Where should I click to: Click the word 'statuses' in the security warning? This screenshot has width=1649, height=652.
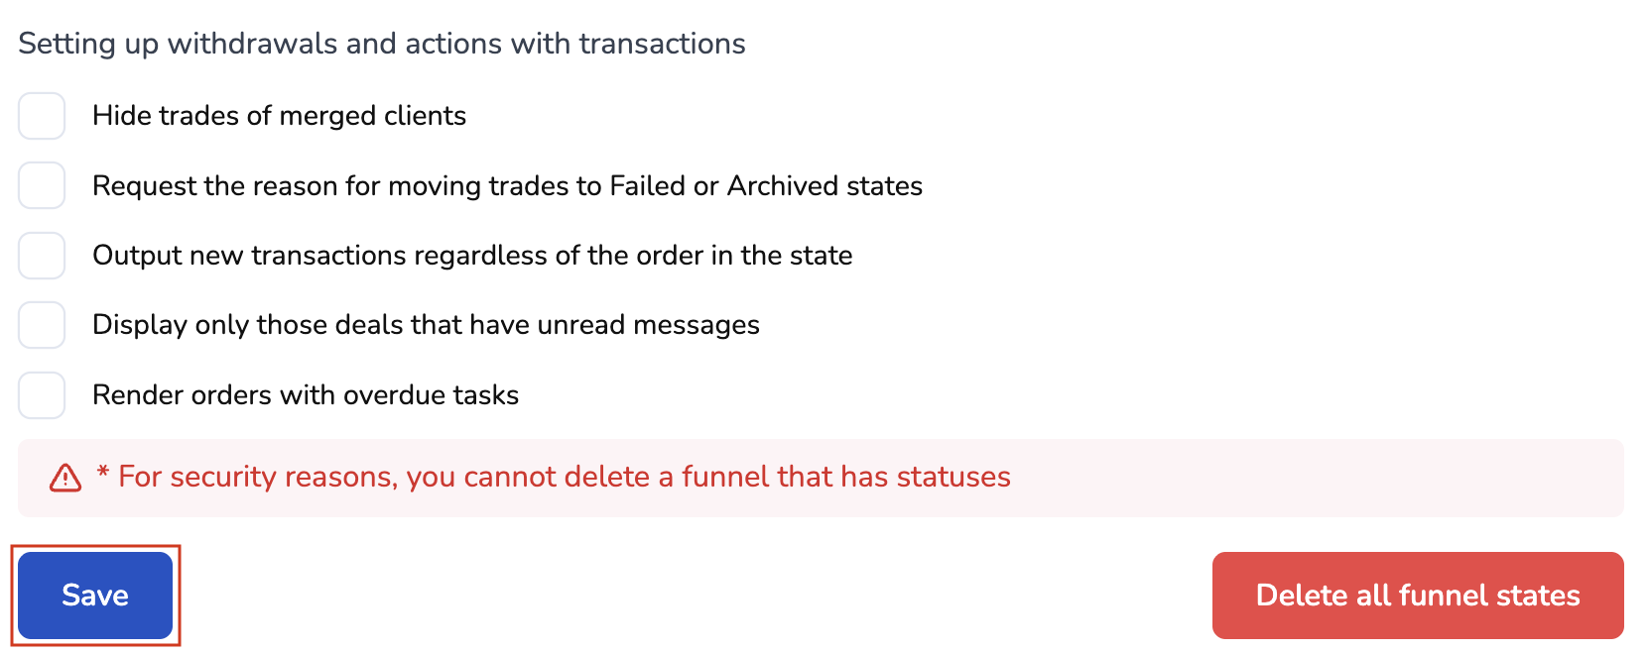tap(952, 478)
